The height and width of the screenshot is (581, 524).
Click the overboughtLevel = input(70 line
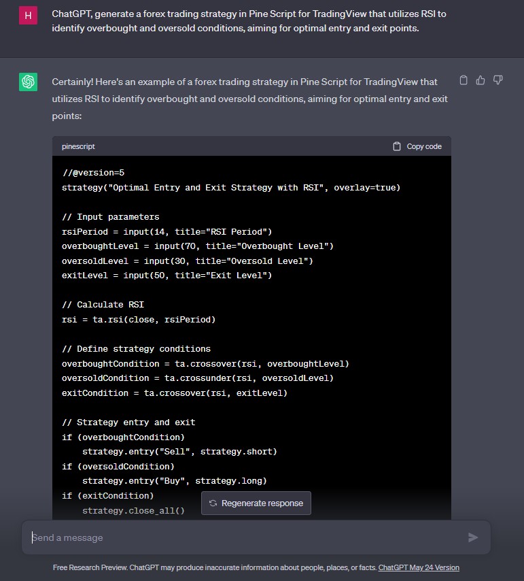[x=198, y=246]
